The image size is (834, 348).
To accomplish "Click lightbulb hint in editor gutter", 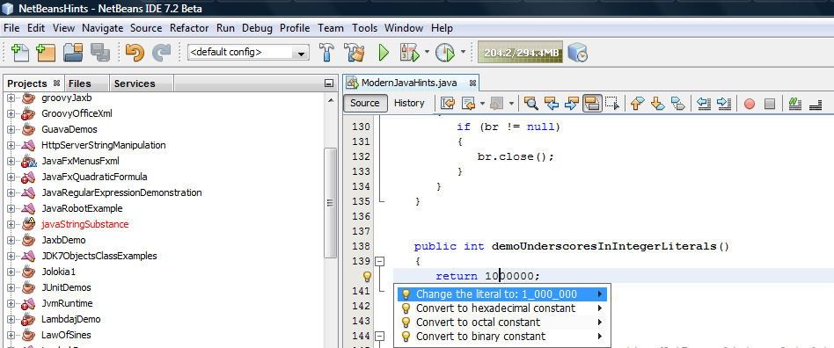I will [x=367, y=276].
